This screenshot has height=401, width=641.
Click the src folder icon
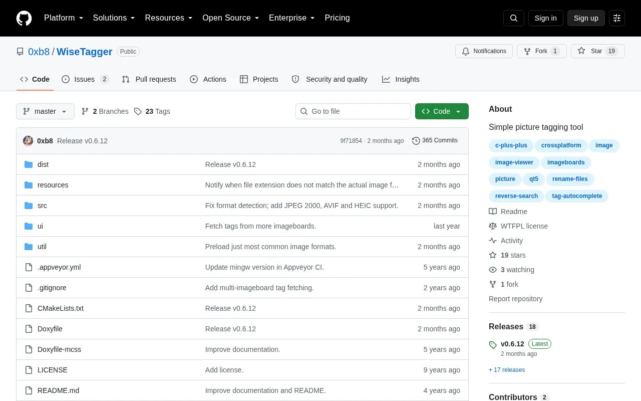tap(29, 206)
